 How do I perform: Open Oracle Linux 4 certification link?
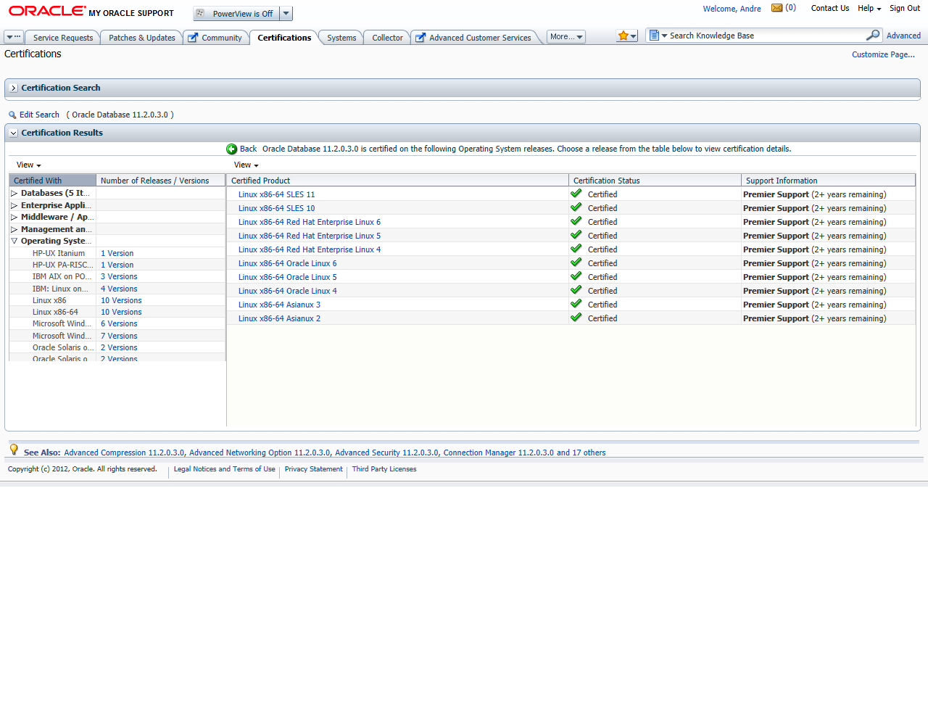[288, 291]
